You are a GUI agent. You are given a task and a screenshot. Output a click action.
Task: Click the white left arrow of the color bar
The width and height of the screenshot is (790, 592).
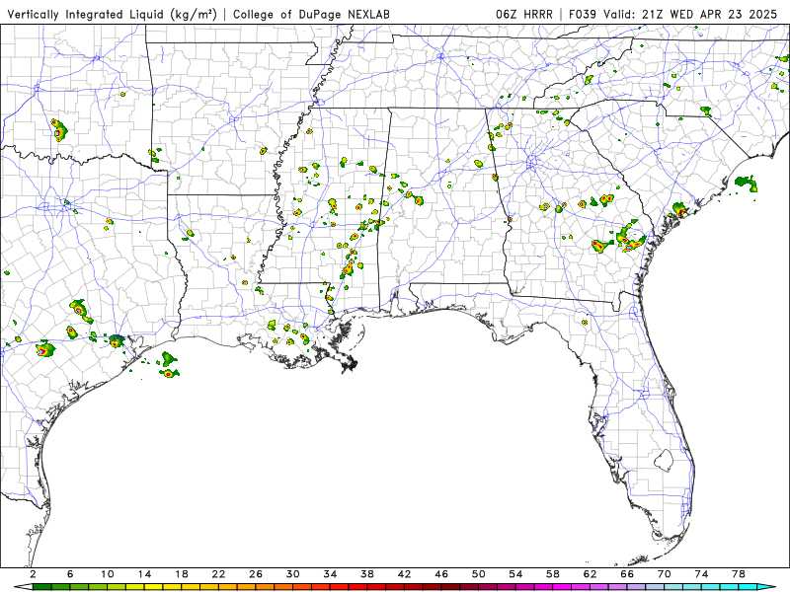tap(23, 587)
